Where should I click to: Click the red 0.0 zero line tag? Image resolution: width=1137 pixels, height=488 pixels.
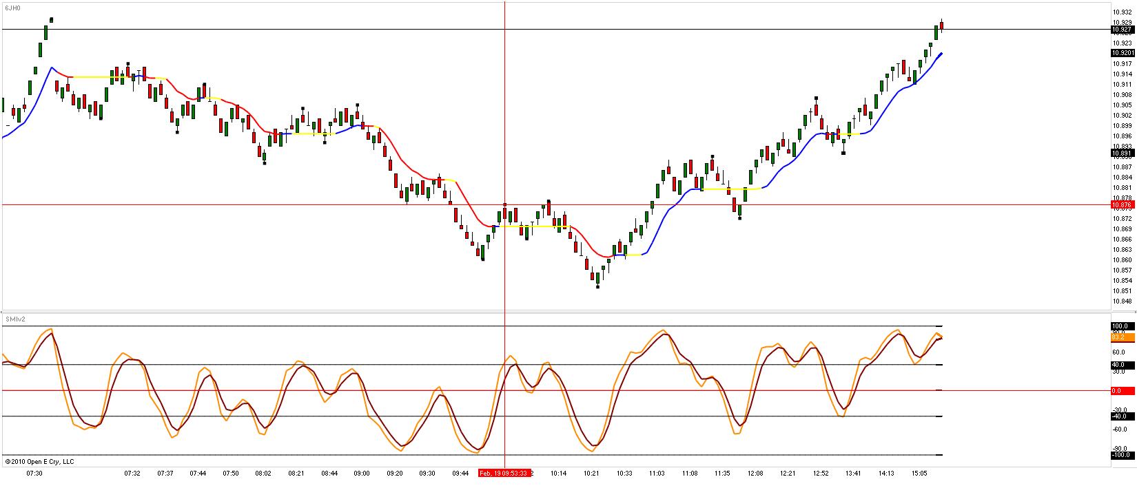1121,391
